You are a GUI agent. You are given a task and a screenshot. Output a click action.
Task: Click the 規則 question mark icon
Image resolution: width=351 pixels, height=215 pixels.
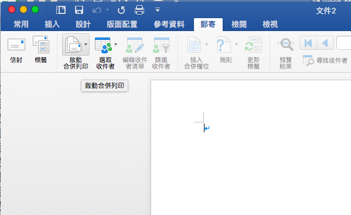pyautogui.click(x=224, y=45)
